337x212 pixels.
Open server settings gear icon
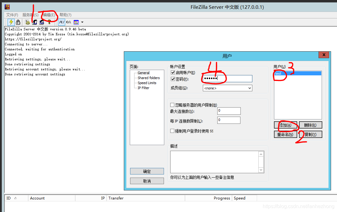click(27, 22)
